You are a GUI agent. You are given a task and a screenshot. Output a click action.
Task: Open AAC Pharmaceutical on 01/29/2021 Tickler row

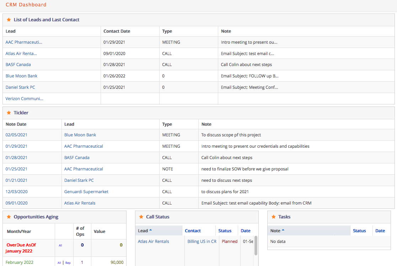(x=84, y=146)
